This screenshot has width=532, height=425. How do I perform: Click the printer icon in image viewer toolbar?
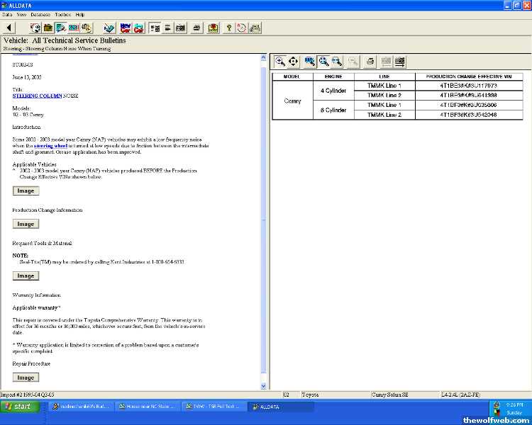tap(370, 62)
